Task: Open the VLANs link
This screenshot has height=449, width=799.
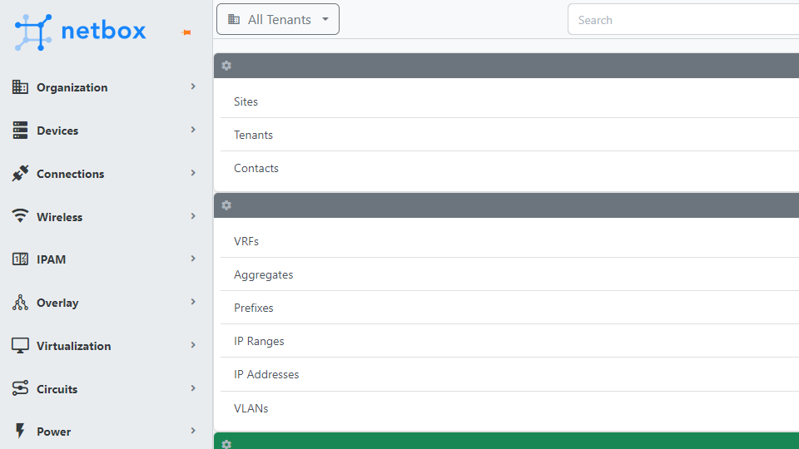Action: (251, 408)
